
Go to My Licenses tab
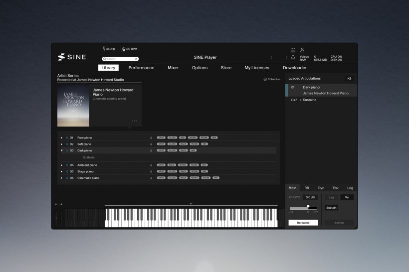257,68
